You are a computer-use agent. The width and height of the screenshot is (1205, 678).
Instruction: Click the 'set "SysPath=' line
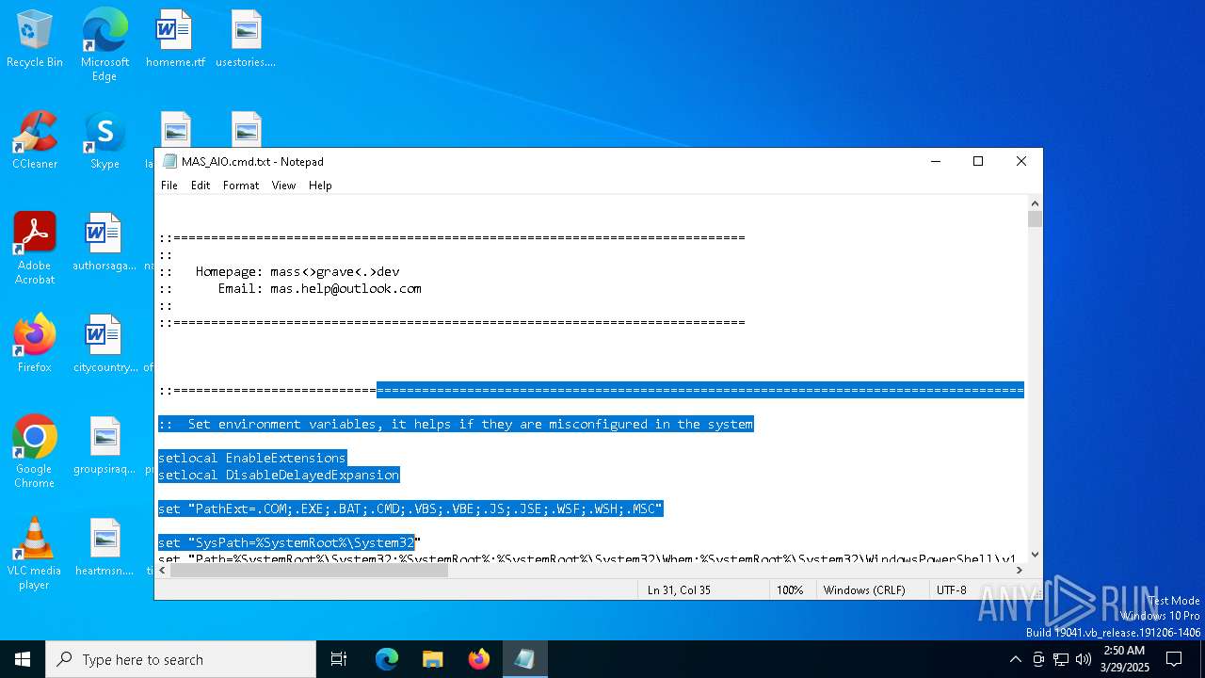click(x=288, y=542)
